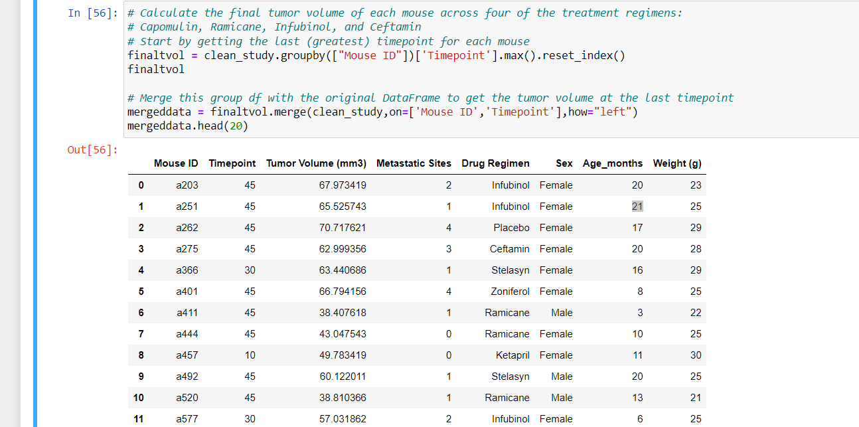859x427 pixels.
Task: Click tumor volume value 38.810366
Action: click(343, 398)
